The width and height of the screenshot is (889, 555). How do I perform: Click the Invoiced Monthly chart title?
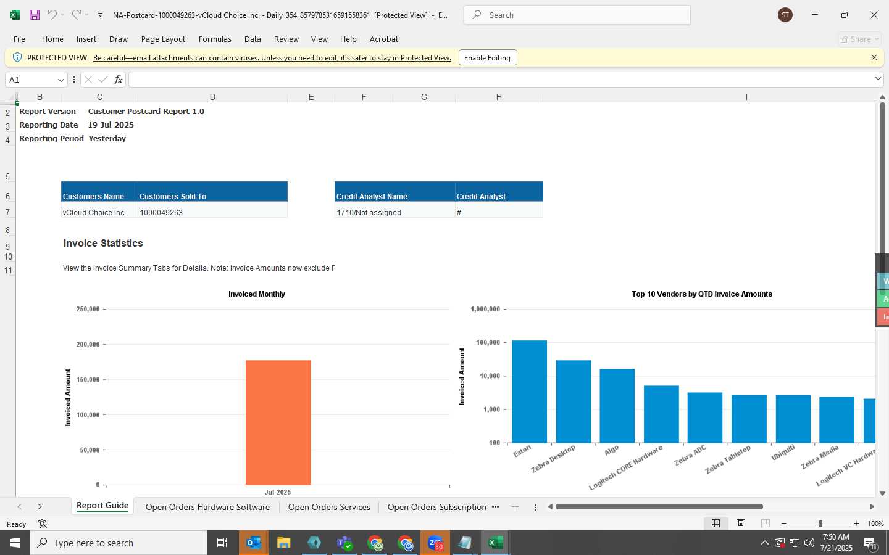[257, 294]
